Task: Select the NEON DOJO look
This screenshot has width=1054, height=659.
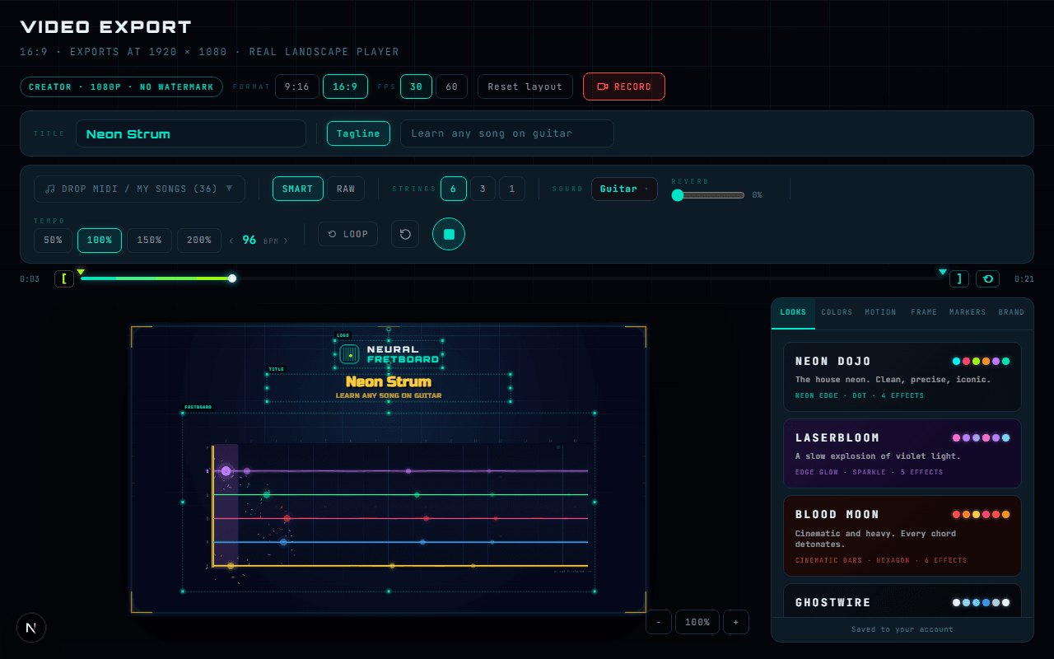Action: [902, 377]
